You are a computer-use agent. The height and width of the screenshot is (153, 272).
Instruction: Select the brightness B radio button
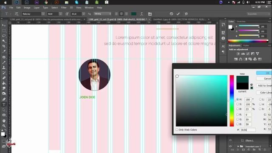coord(238,109)
